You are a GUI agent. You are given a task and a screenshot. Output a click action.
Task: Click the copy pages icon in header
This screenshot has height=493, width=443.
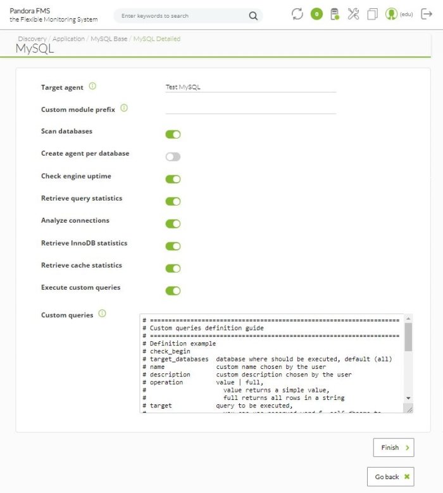[372, 14]
